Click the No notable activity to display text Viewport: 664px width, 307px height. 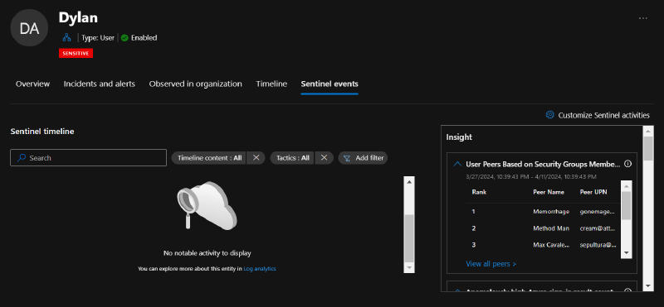pos(207,253)
